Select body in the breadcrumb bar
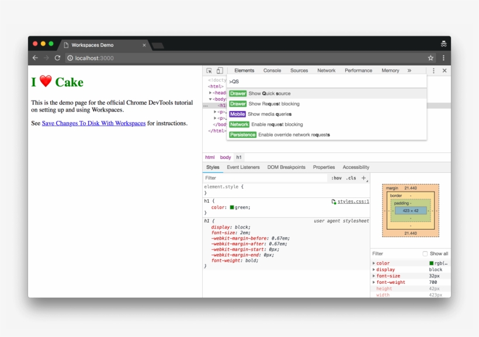 coord(225,157)
